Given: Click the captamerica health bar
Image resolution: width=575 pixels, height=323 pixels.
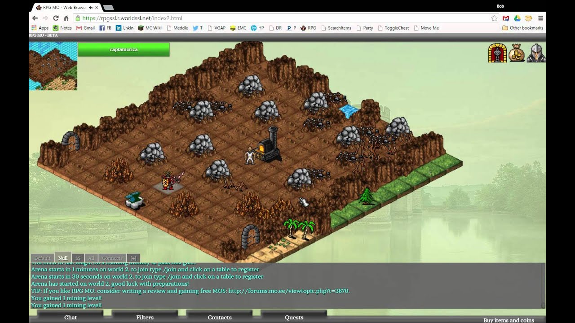Looking at the screenshot, I should 124,49.
